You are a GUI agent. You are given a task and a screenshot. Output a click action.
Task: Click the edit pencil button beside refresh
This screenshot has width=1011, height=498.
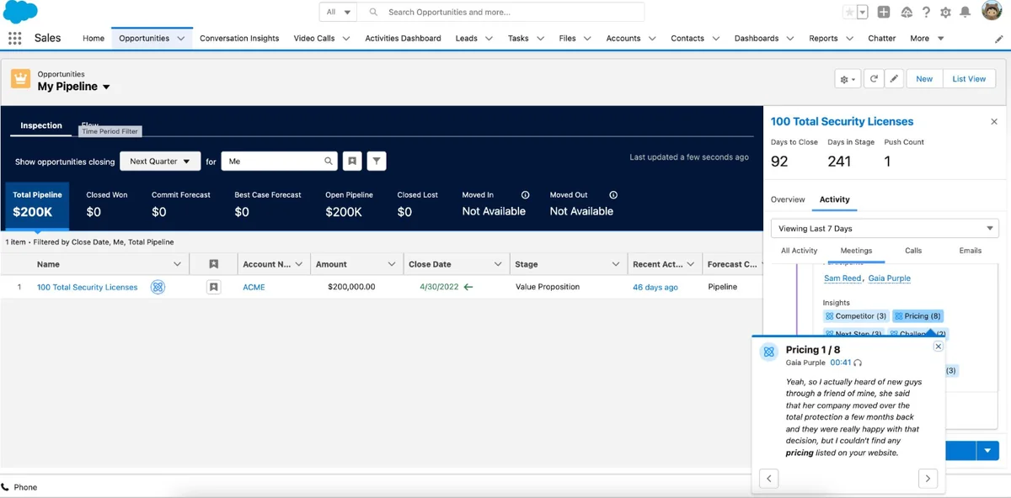(x=894, y=78)
